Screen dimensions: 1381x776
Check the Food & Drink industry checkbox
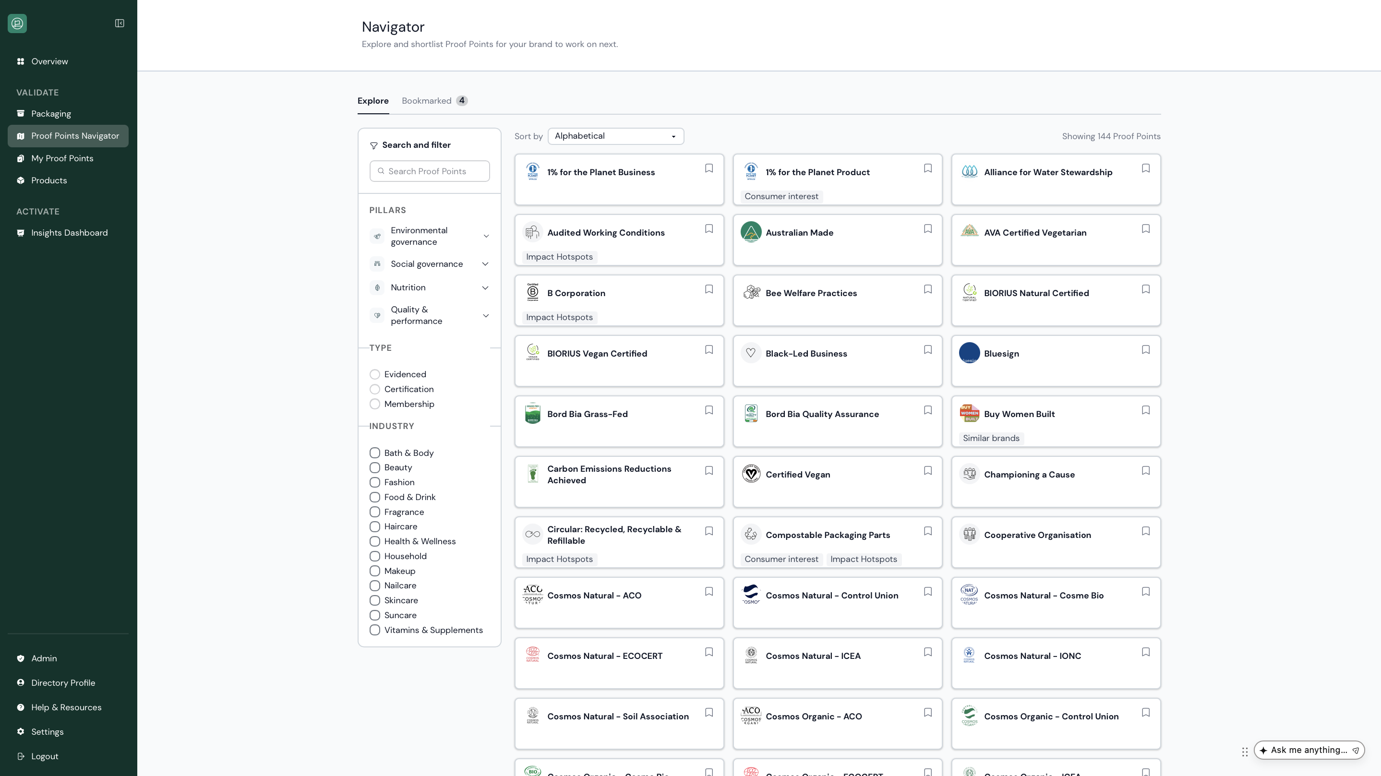click(375, 497)
